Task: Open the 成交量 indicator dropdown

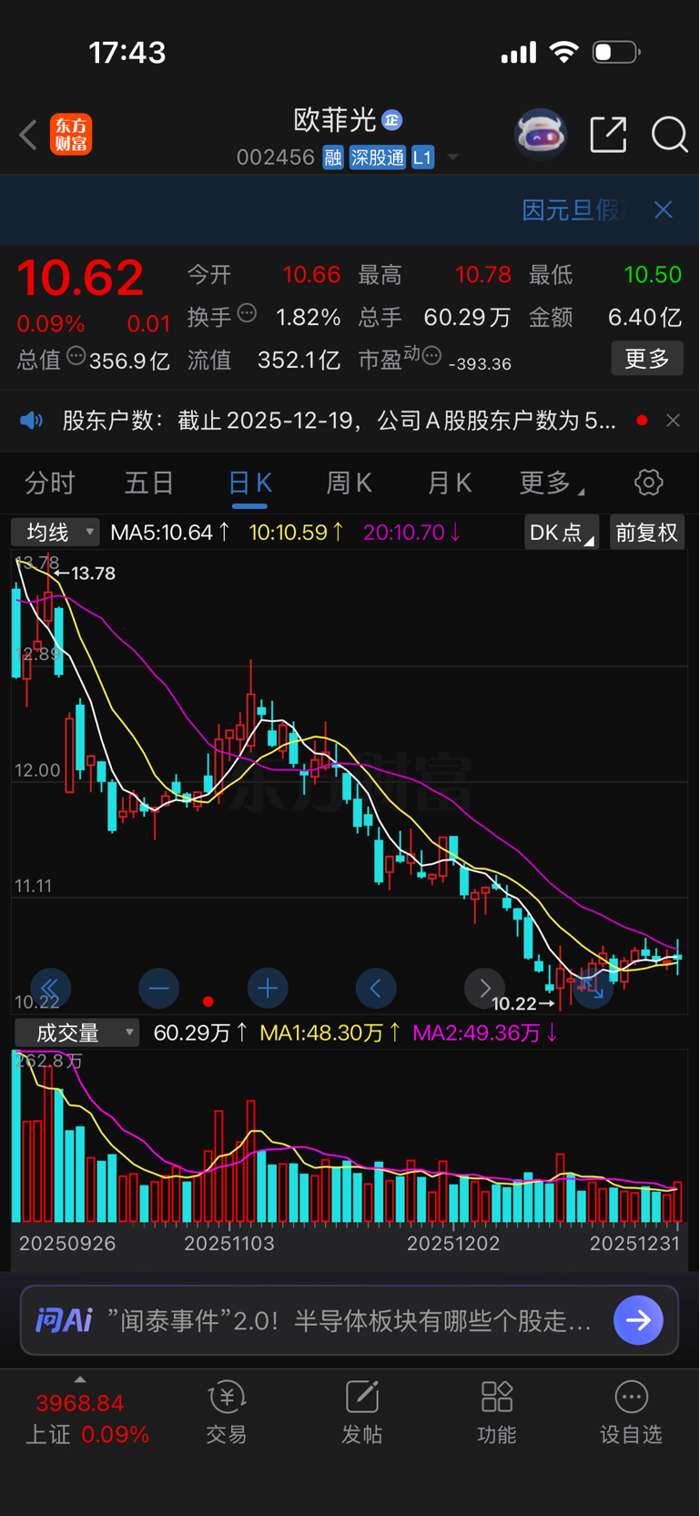Action: click(x=76, y=1033)
